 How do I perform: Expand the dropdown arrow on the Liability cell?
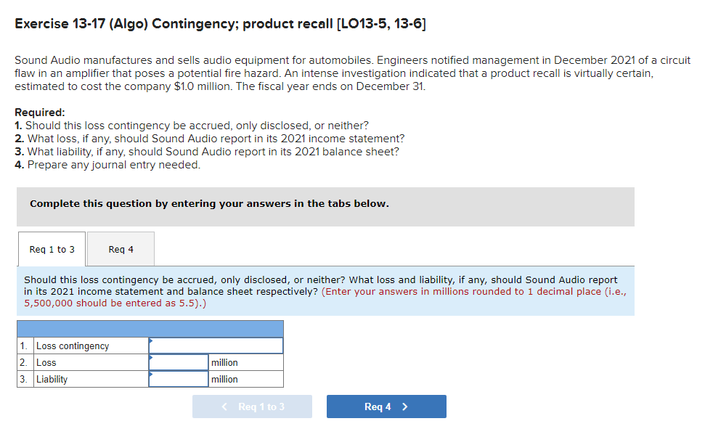pos(151,375)
